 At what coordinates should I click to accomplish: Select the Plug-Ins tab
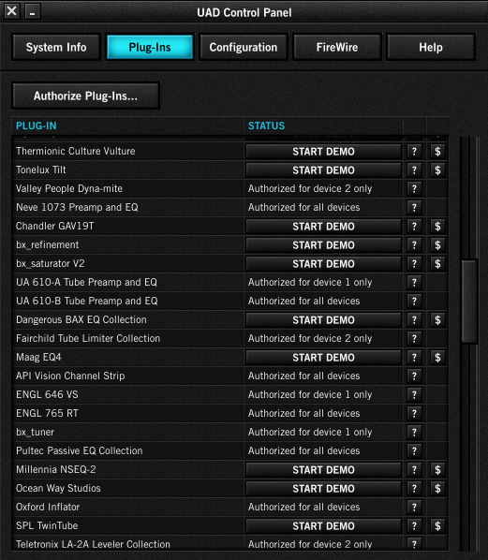[150, 47]
